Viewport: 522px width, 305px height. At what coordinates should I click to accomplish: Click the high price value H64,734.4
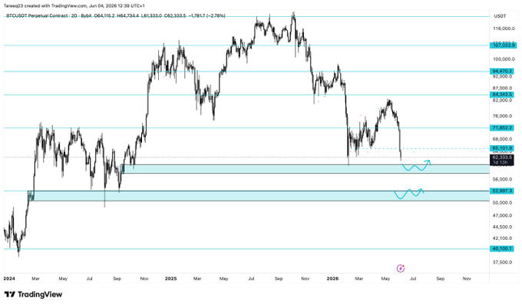pyautogui.click(x=128, y=15)
